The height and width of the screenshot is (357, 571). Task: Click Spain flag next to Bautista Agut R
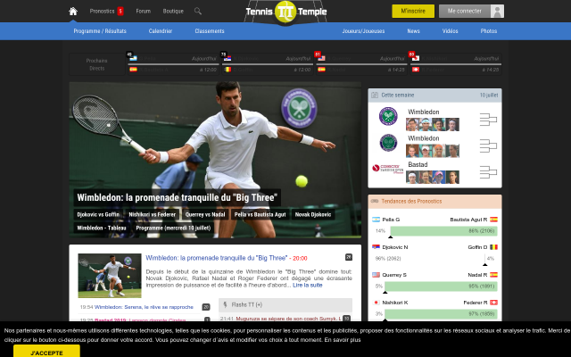click(493, 220)
